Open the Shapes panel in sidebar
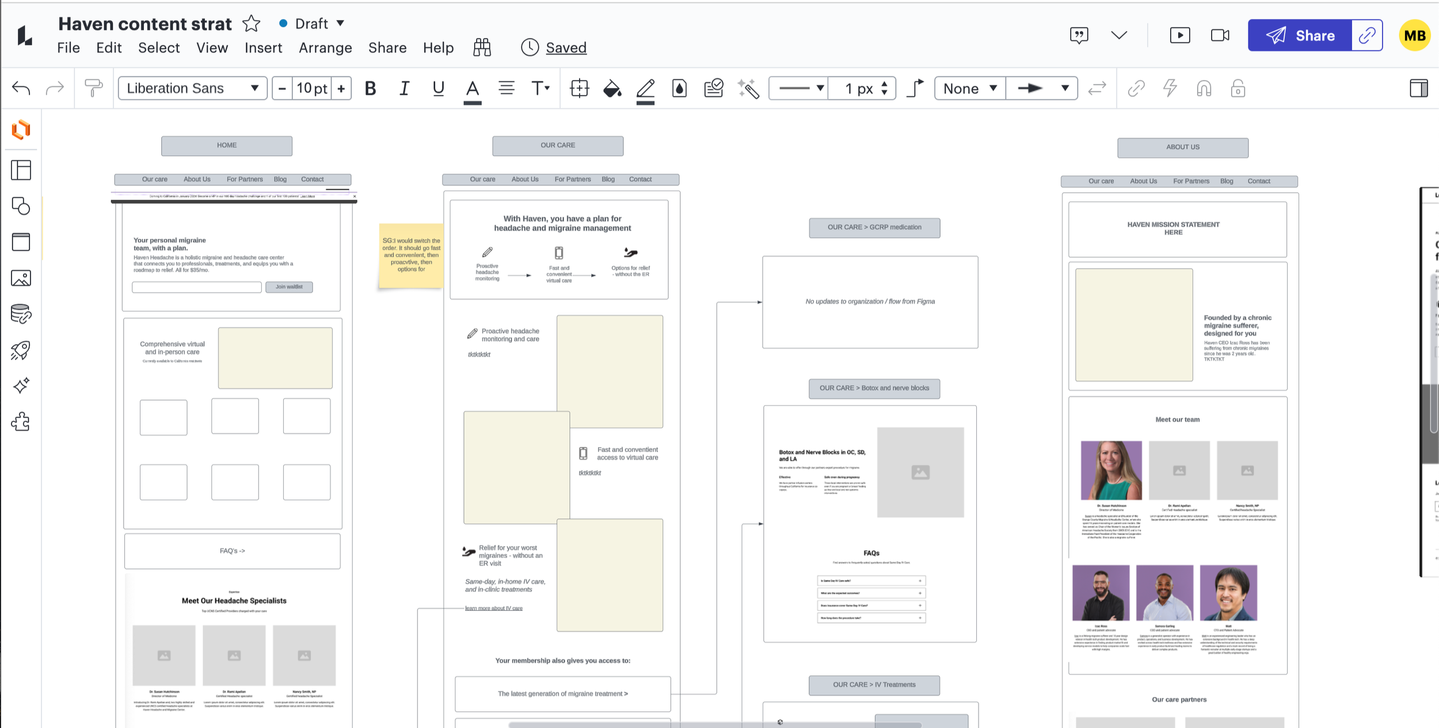1439x728 pixels. coord(21,206)
